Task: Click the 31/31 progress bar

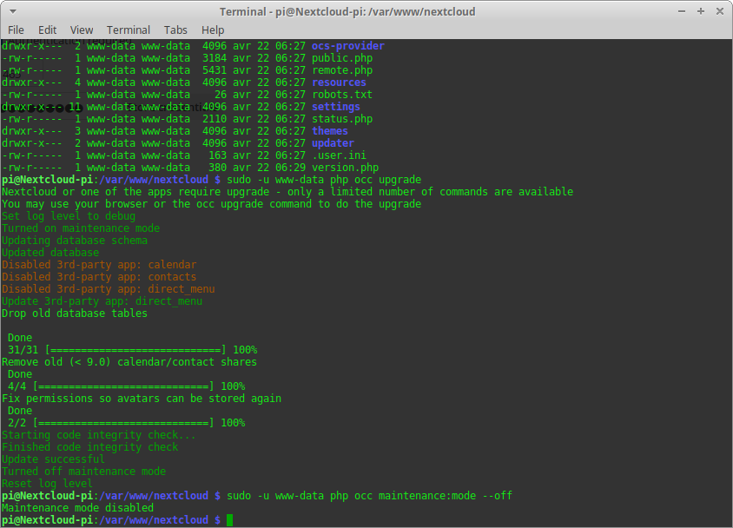Action: pos(135,349)
